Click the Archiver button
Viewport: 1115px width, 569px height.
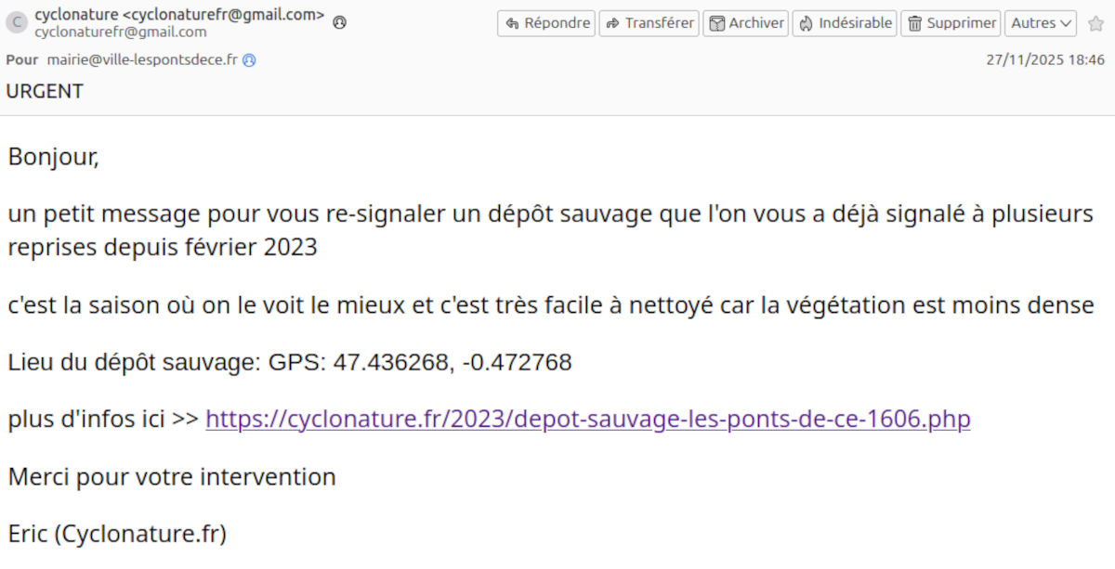(x=745, y=23)
